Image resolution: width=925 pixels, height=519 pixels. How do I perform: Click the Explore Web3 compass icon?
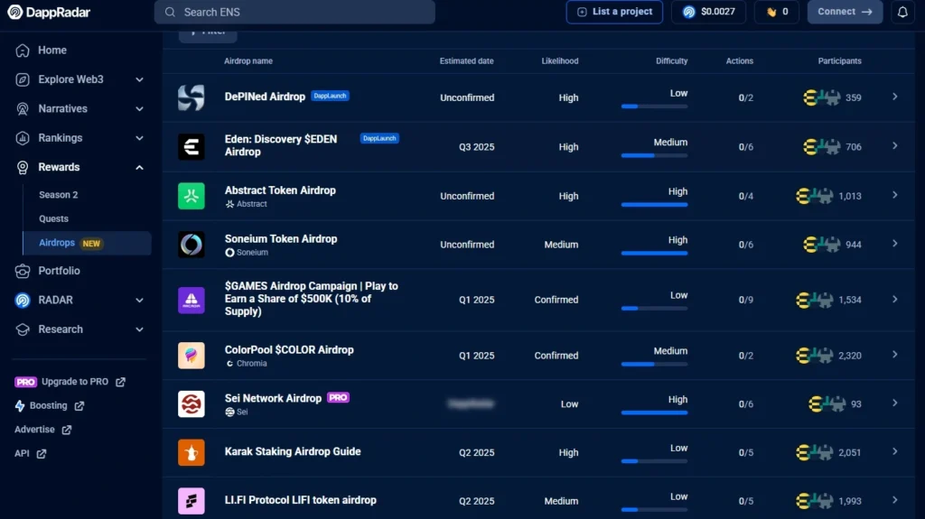pos(23,79)
